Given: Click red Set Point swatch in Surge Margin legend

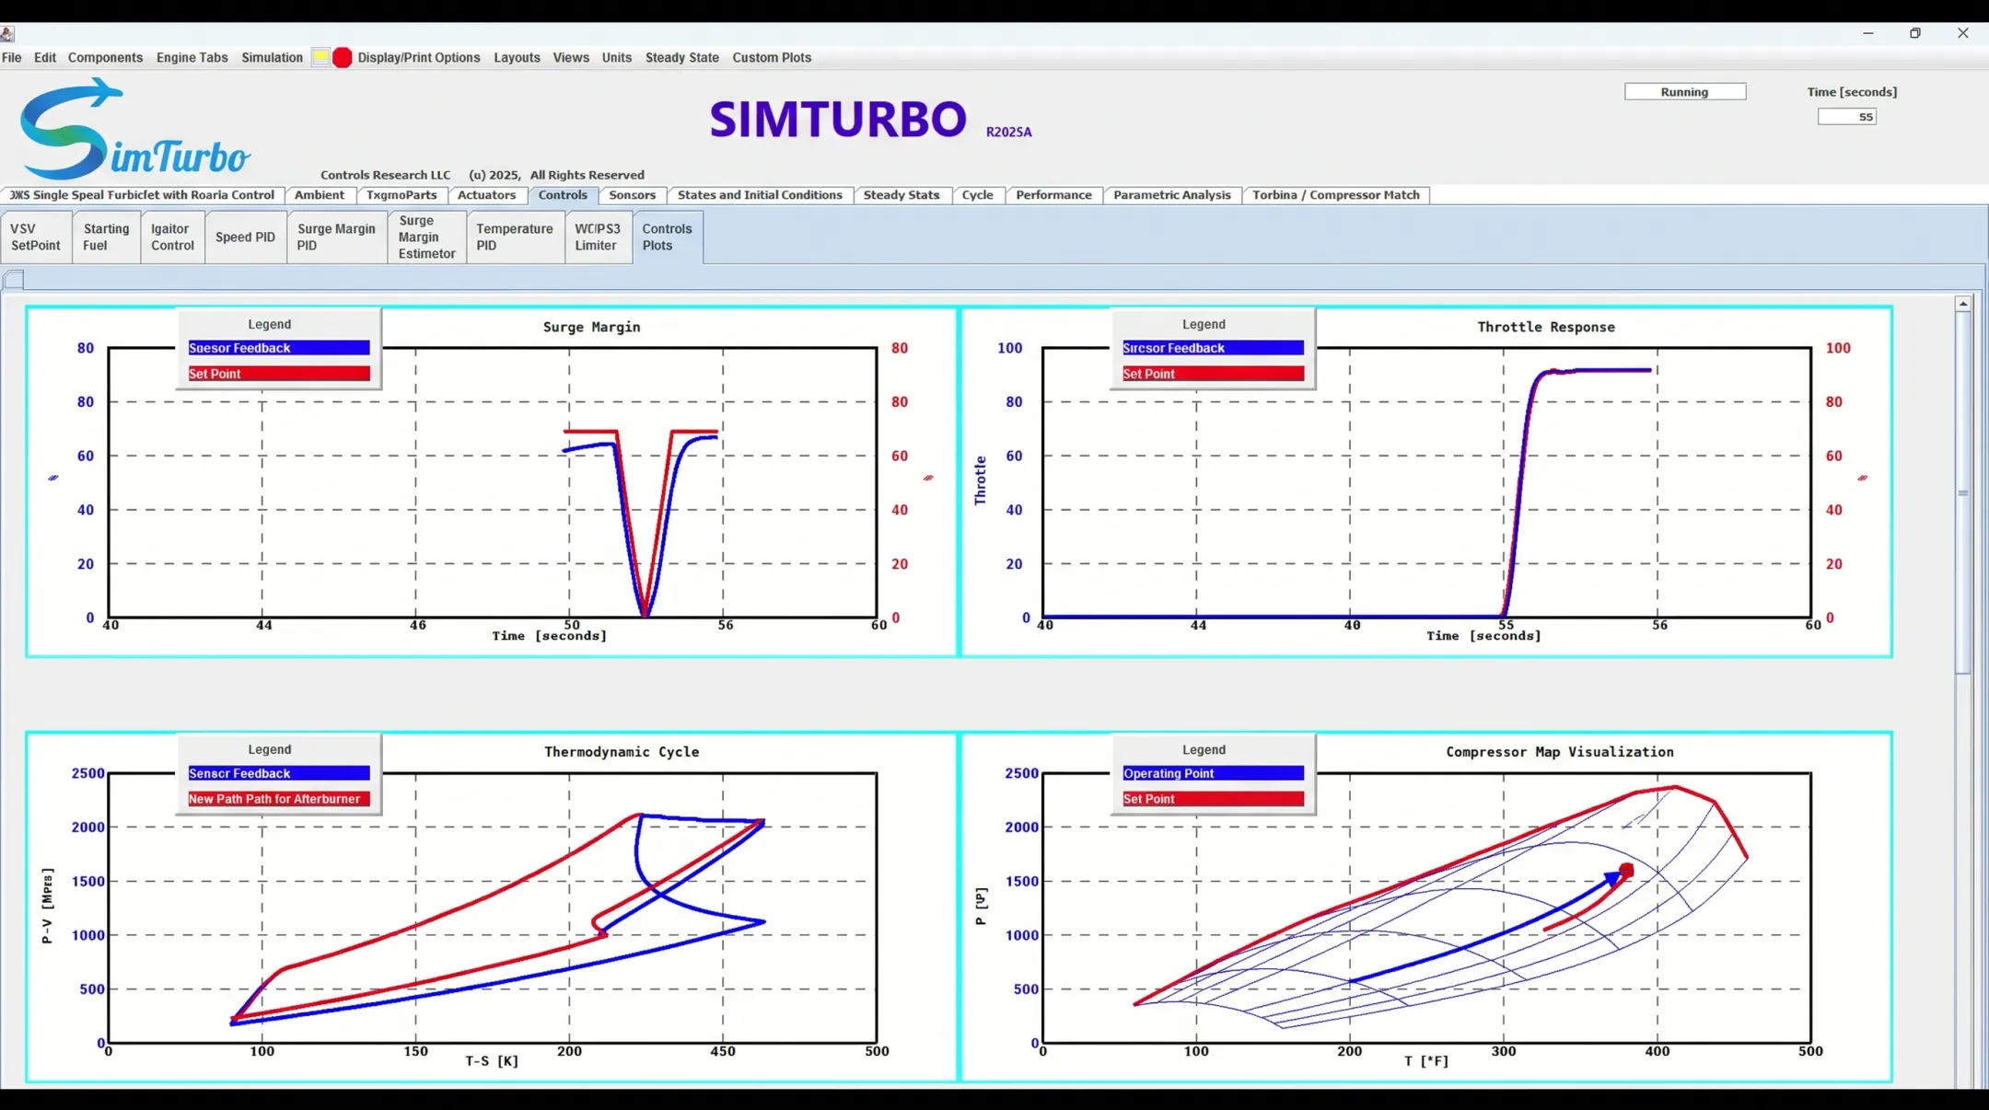Looking at the screenshot, I should point(279,374).
